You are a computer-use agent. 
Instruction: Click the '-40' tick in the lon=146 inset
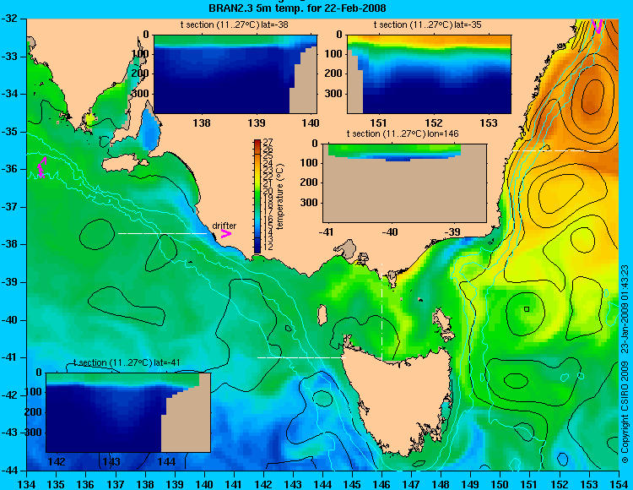point(390,231)
